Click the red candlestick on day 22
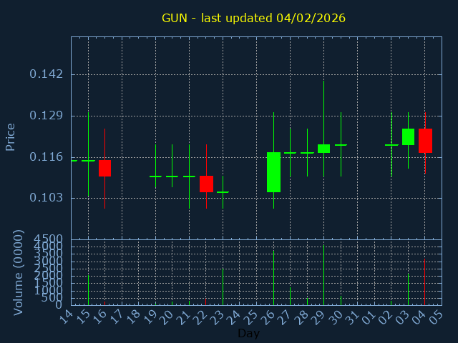Image resolution: width=458 pixels, height=343 pixels. tap(206, 184)
